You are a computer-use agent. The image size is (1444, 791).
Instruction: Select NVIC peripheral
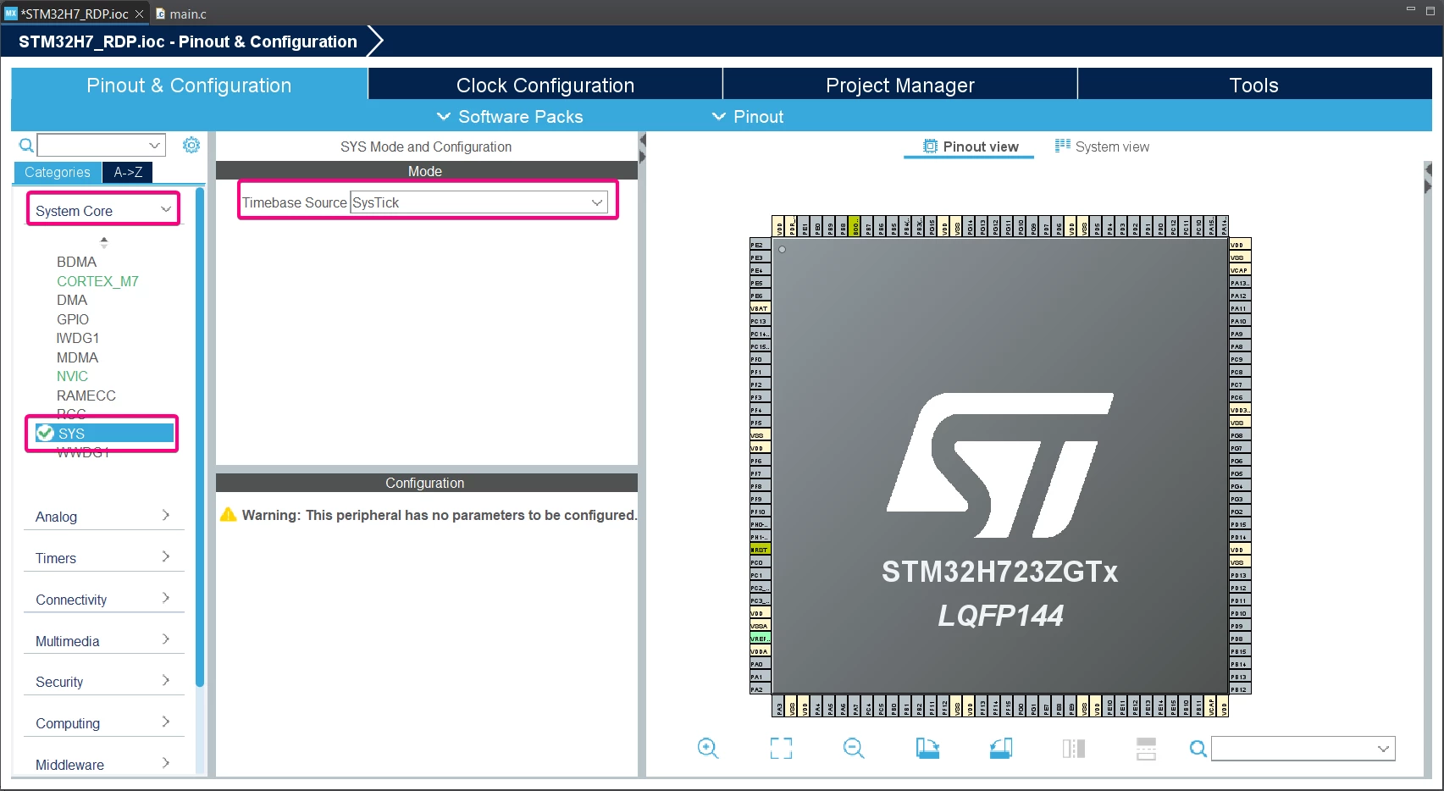pyautogui.click(x=72, y=376)
